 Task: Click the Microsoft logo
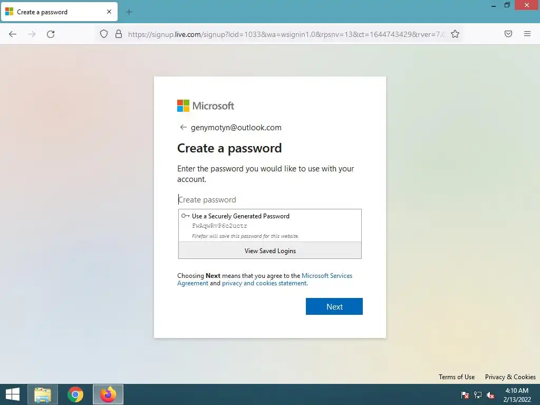click(x=206, y=105)
